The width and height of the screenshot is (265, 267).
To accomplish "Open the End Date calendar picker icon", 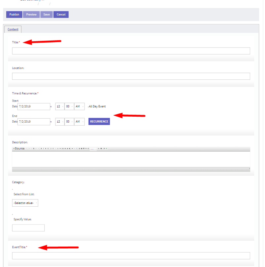I will (51, 122).
